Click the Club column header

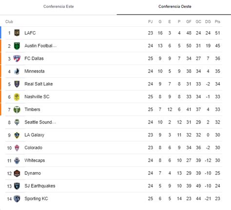point(9,21)
